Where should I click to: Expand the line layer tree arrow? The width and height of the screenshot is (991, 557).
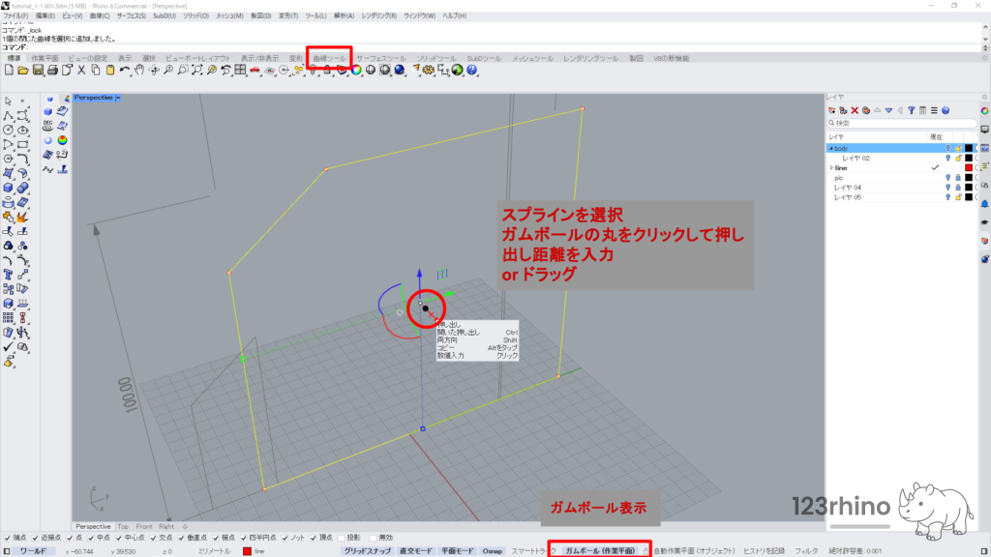point(831,168)
